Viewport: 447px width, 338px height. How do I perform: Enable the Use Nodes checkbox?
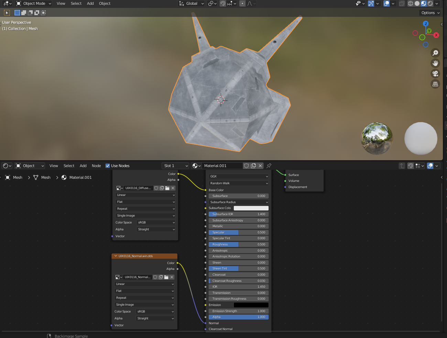(x=108, y=166)
